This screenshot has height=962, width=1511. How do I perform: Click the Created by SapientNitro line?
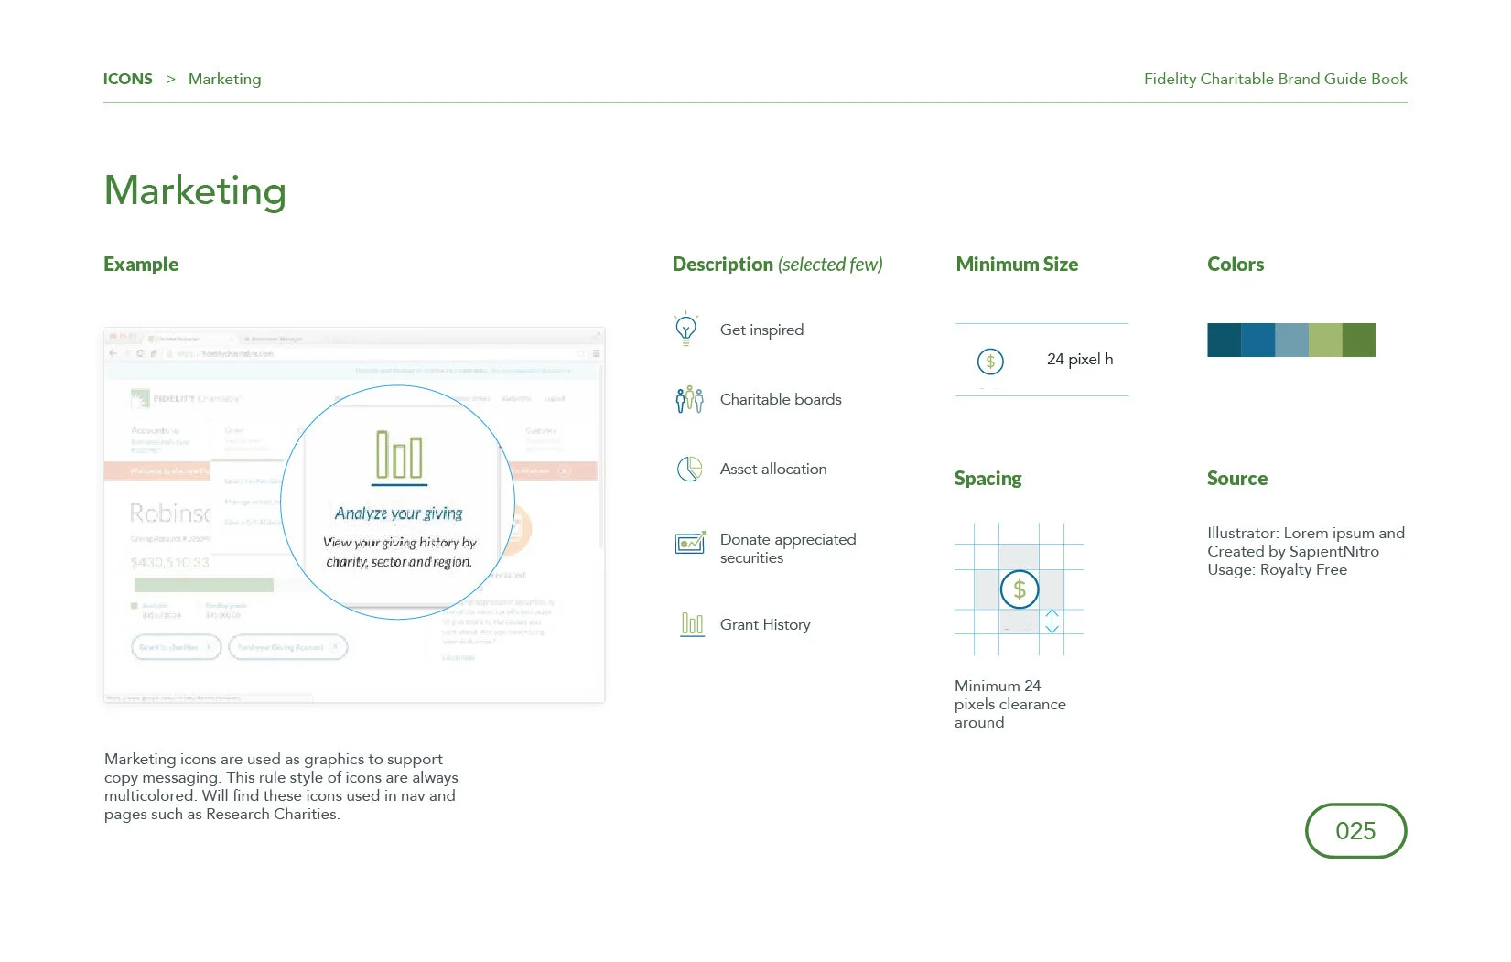(1293, 551)
